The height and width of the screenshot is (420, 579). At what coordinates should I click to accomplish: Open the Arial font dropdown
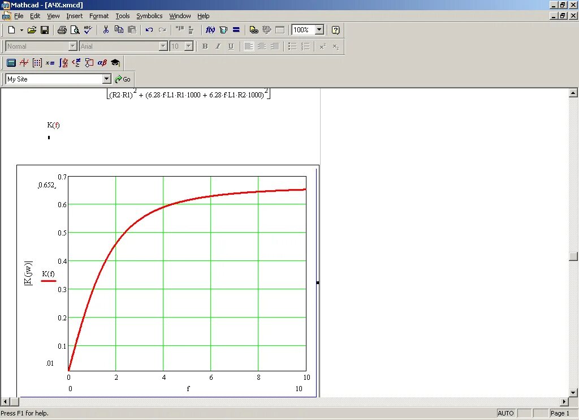(163, 46)
